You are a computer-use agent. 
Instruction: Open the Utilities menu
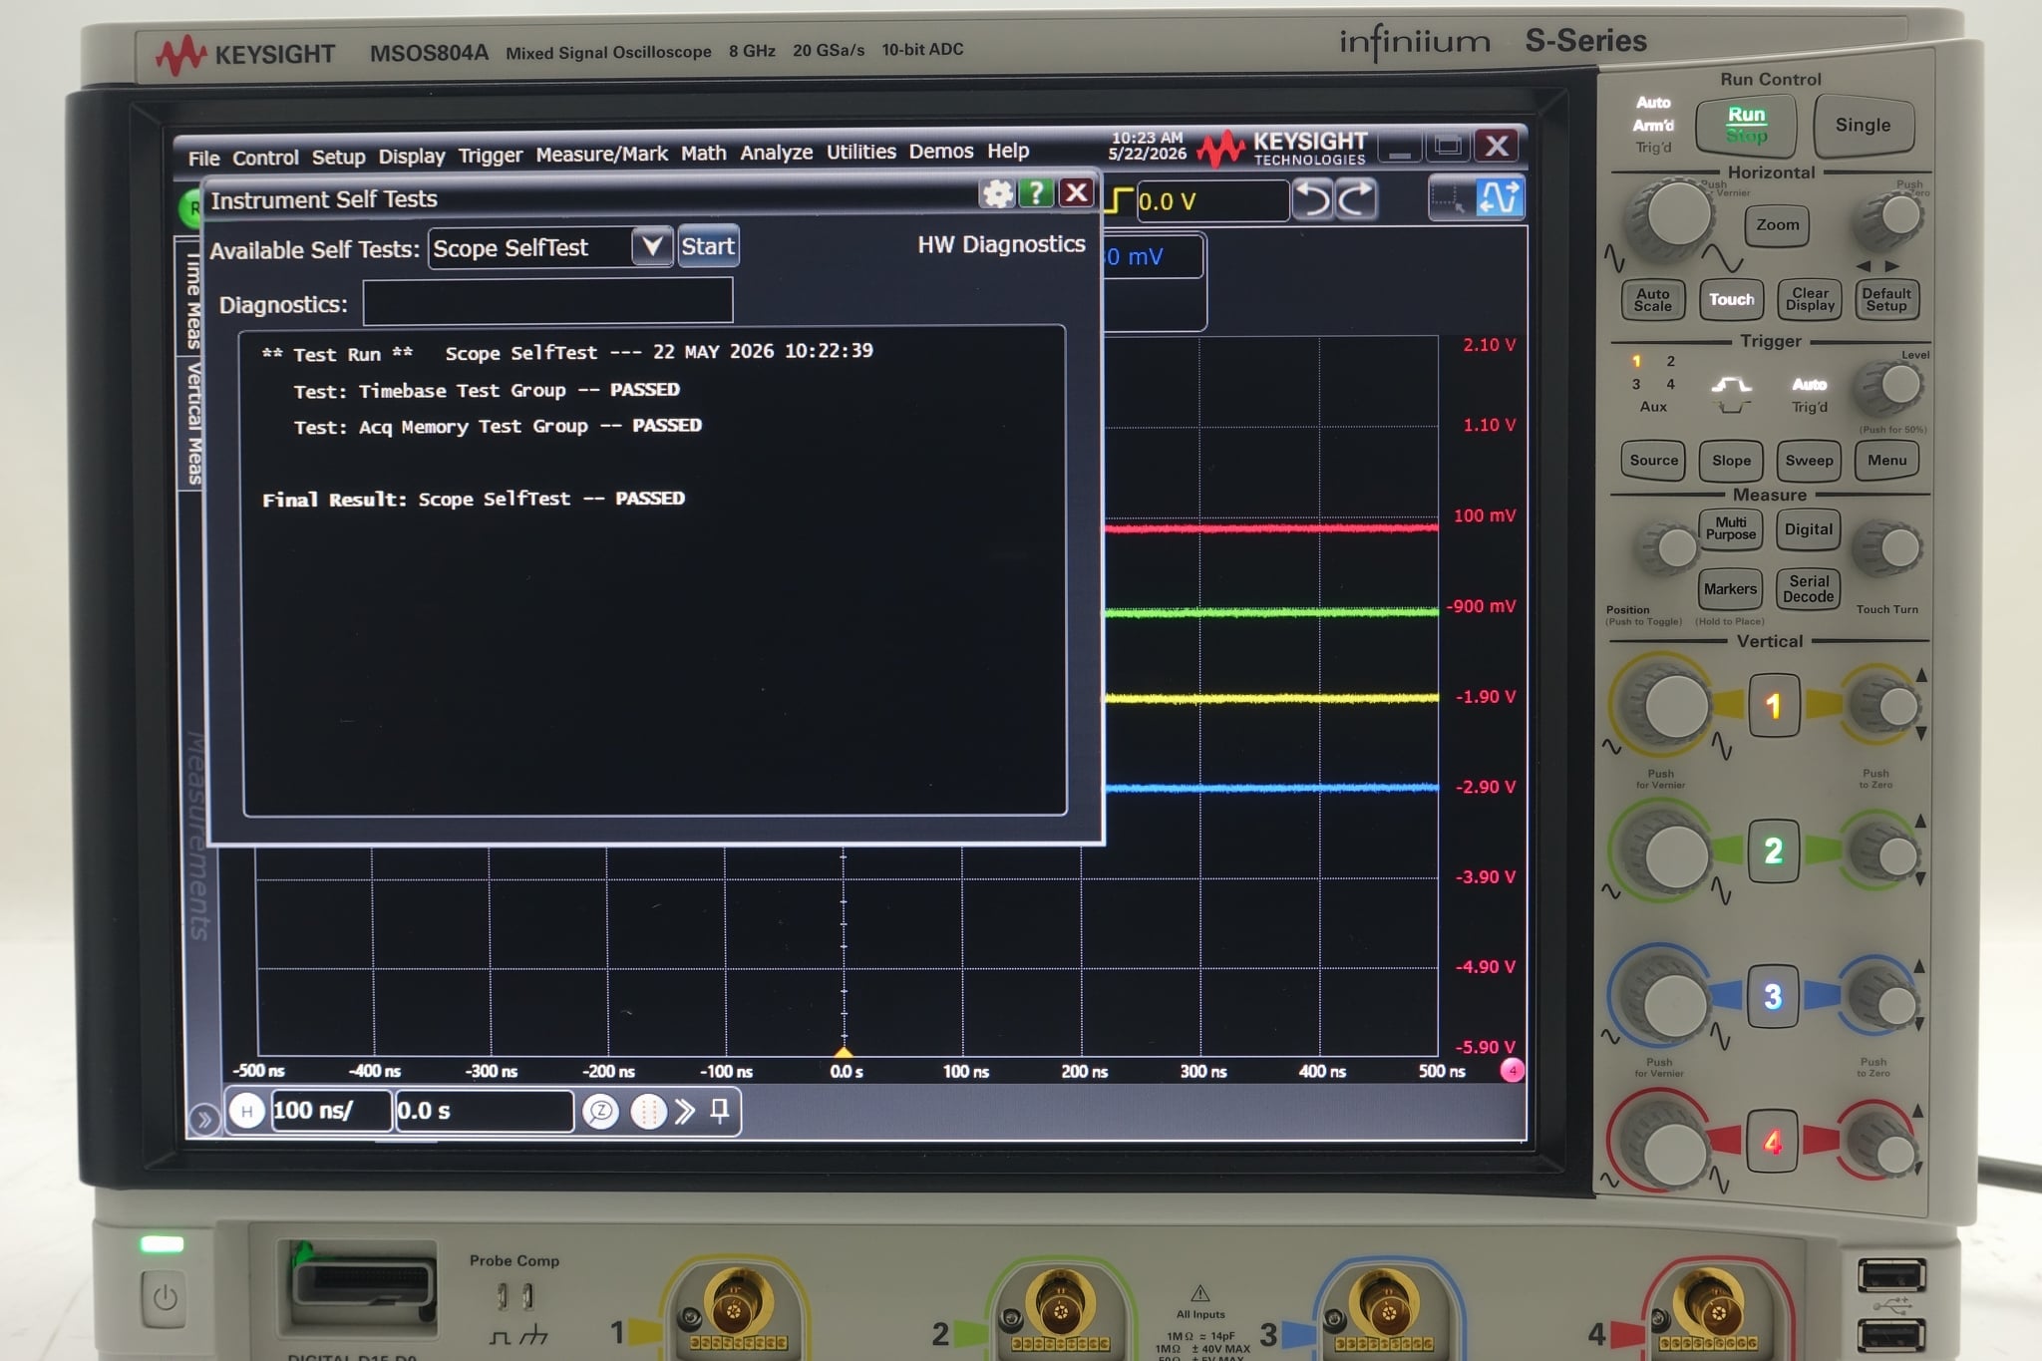[860, 152]
